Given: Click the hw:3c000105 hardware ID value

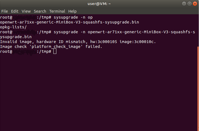Looking at the screenshot, I should (104, 41).
